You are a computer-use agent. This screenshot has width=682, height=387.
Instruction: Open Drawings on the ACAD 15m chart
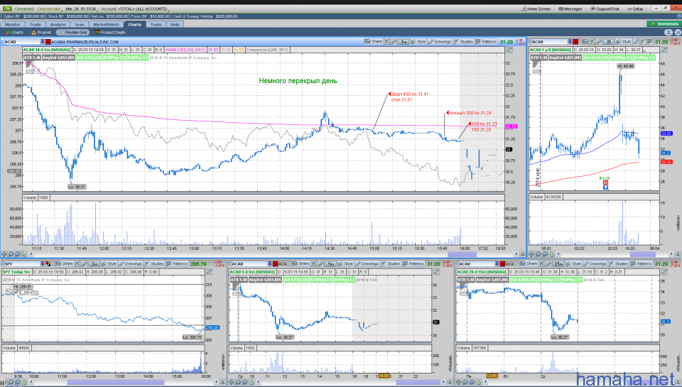point(595,263)
